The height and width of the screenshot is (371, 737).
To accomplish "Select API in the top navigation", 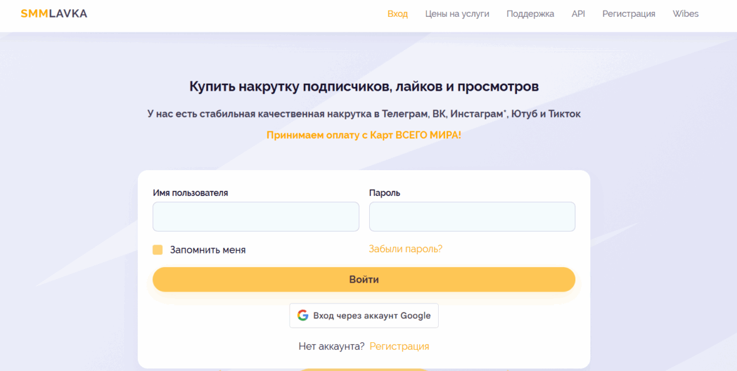I will tap(578, 14).
